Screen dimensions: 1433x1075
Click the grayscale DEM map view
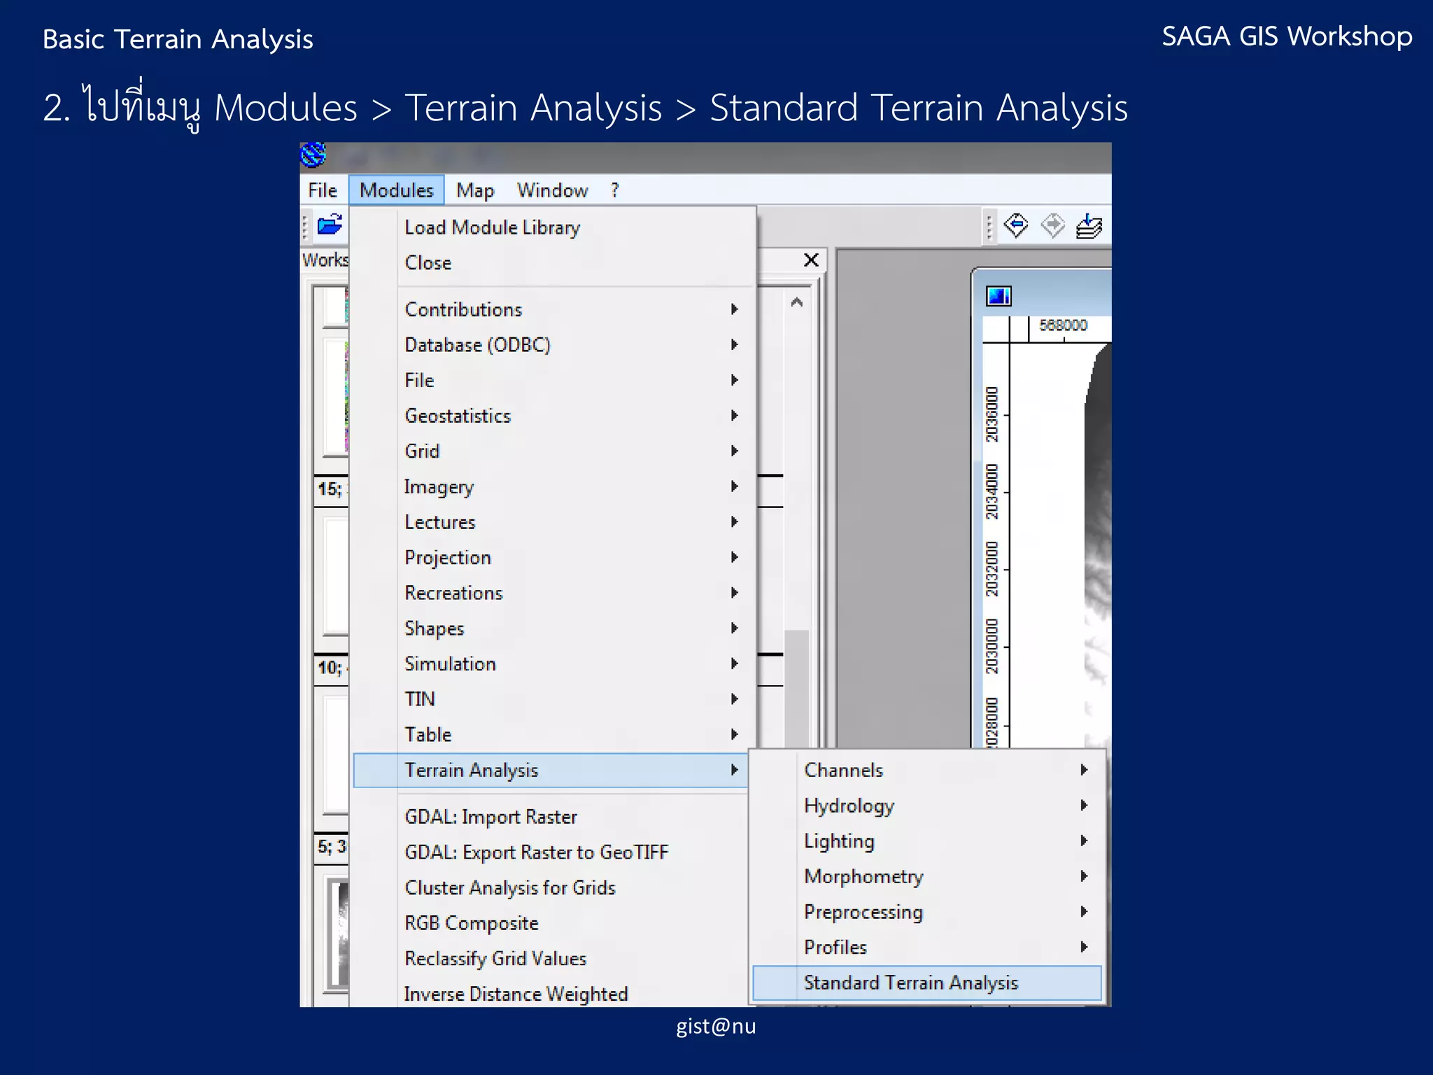pyautogui.click(x=1097, y=546)
